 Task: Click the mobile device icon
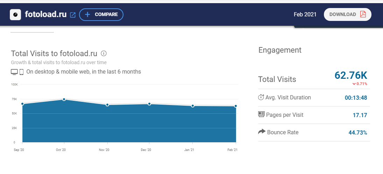point(21,72)
